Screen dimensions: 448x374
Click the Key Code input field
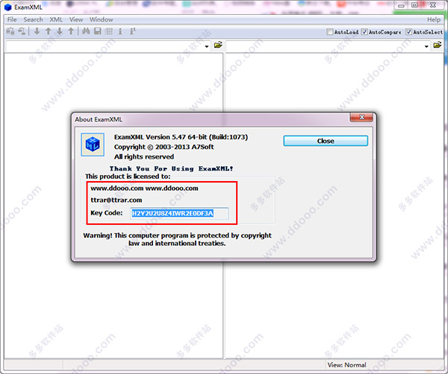click(179, 213)
